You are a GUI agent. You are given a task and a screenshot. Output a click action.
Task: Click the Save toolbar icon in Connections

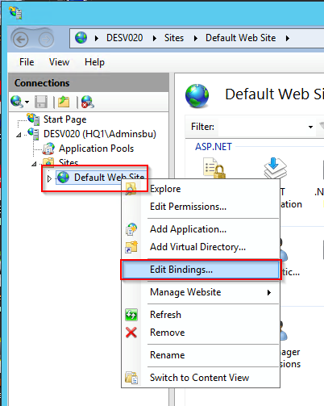click(x=41, y=102)
